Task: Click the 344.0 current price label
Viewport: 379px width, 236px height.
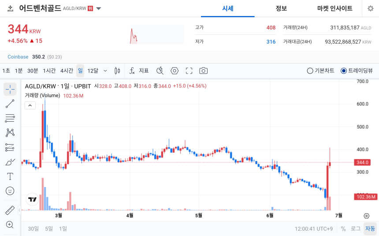Action: coord(362,162)
